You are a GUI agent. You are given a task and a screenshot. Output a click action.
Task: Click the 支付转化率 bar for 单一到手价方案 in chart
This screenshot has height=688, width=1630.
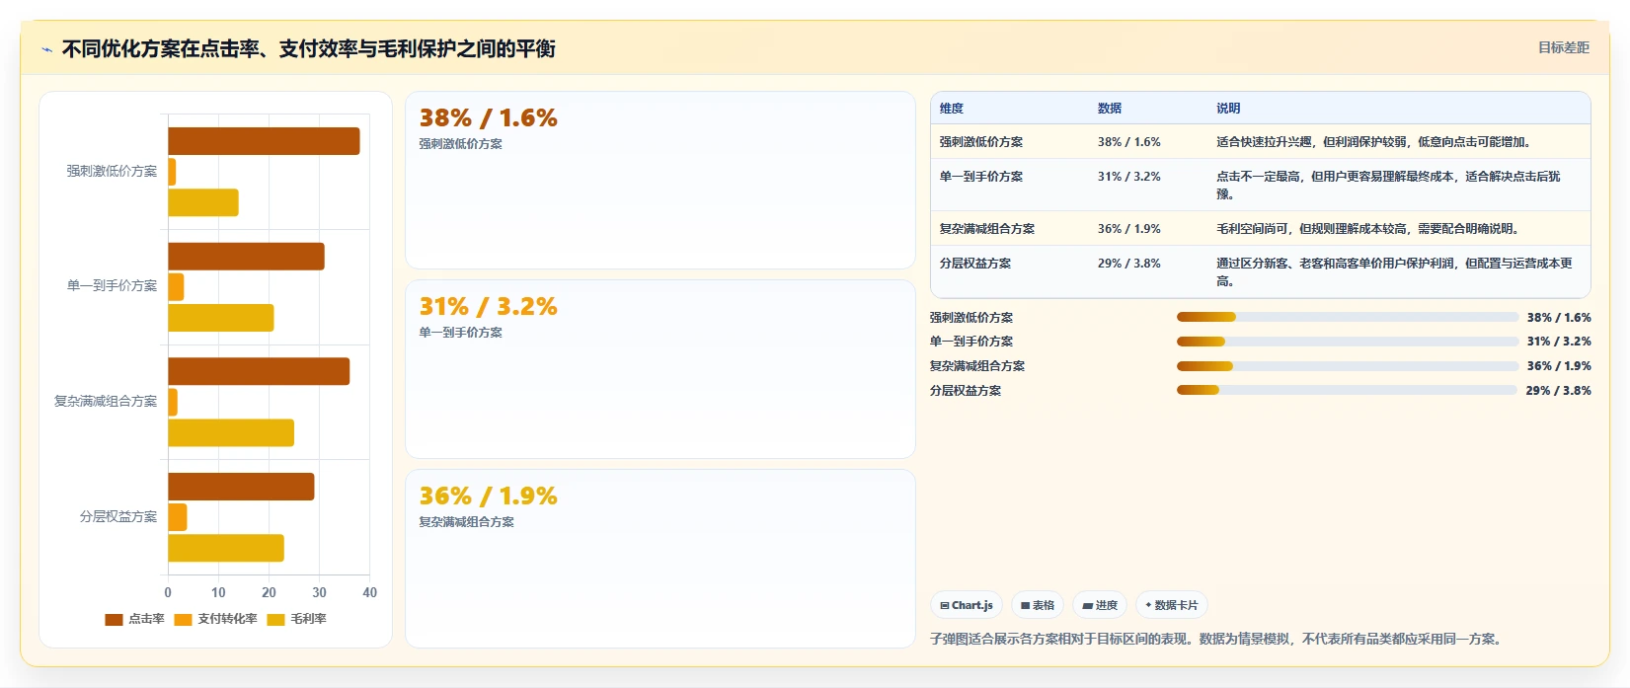tap(176, 287)
